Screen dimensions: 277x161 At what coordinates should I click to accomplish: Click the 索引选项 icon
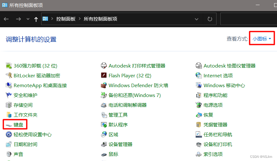[199, 154]
